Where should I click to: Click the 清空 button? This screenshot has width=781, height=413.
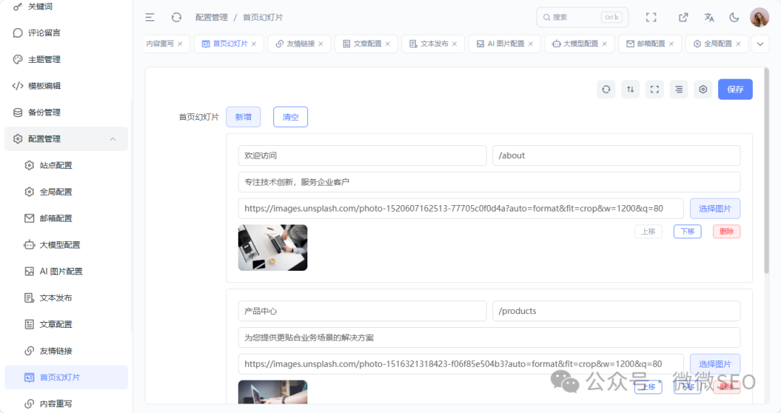(291, 117)
